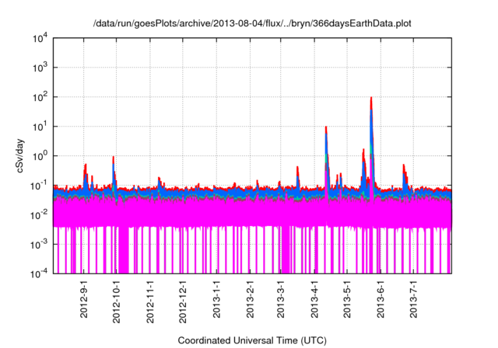The height and width of the screenshot is (348, 498).
Task: Click the 10^0 y-axis tick label
Action: click(x=40, y=156)
